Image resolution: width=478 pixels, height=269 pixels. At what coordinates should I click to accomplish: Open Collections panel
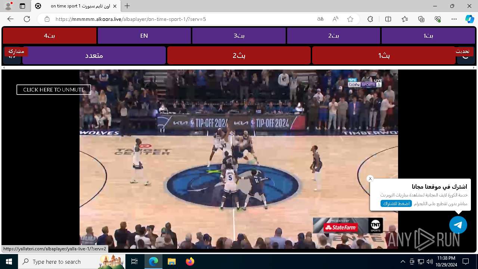pyautogui.click(x=421, y=19)
